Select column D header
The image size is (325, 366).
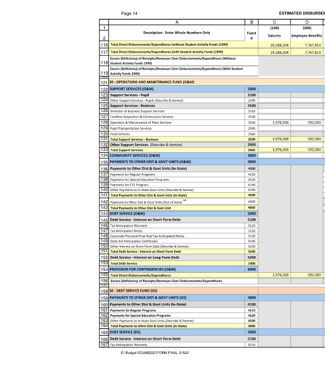tap(307, 22)
